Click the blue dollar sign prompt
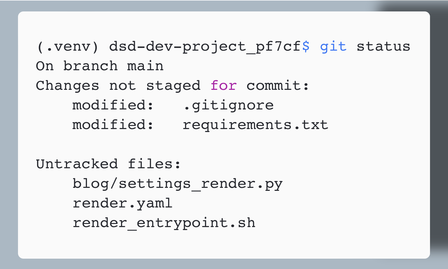This screenshot has height=269, width=448. [306, 47]
